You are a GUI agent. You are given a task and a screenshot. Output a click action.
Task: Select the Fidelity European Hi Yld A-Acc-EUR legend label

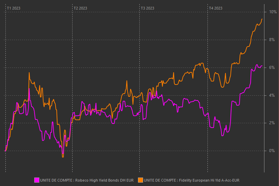(x=192, y=180)
